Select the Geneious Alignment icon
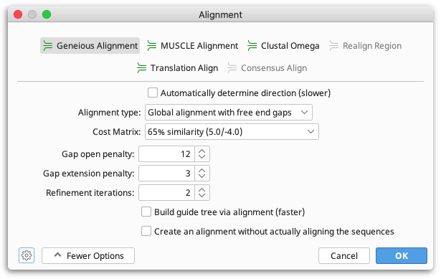Screen dimensions: 441x279 click(x=48, y=46)
